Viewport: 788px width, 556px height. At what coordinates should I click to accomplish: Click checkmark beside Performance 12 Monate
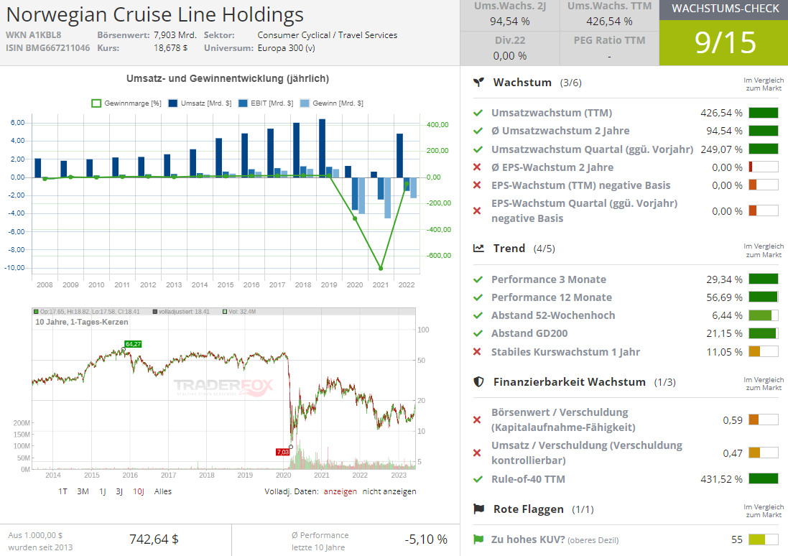pyautogui.click(x=478, y=297)
